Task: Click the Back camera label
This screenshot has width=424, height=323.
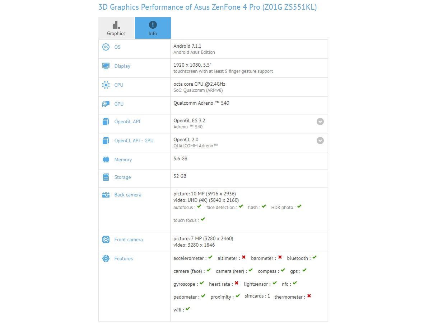Action: 128,195
